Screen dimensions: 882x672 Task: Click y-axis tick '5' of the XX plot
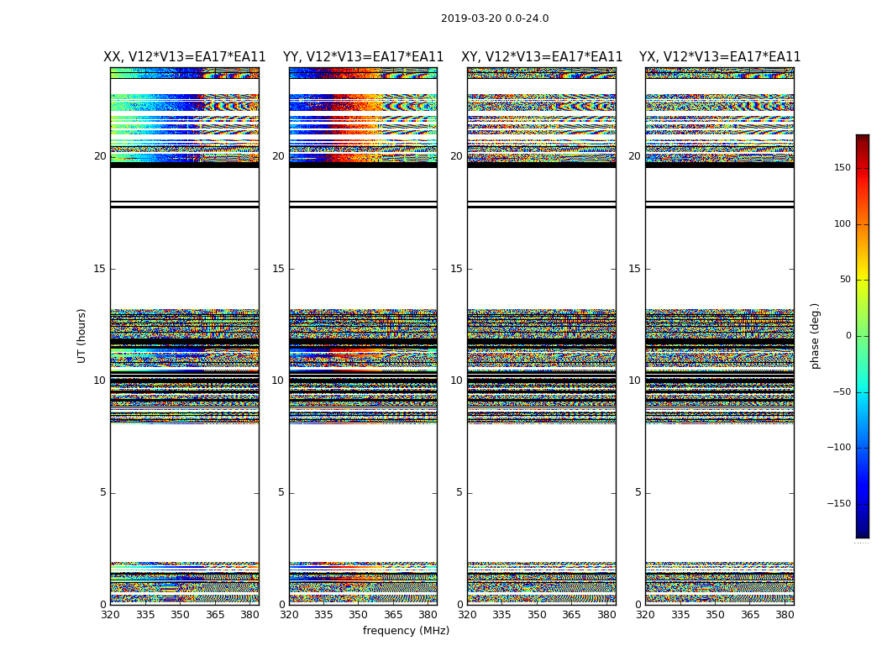click(103, 492)
